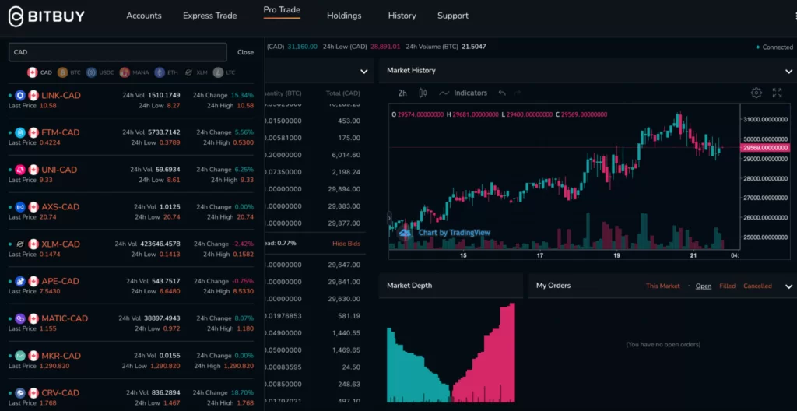797x411 pixels.
Task: Change the 2h chart interval
Action: coord(402,93)
